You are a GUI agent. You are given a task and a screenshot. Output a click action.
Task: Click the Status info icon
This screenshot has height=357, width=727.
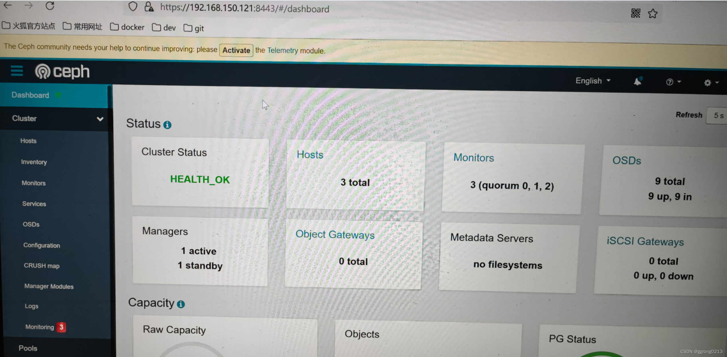coord(167,125)
